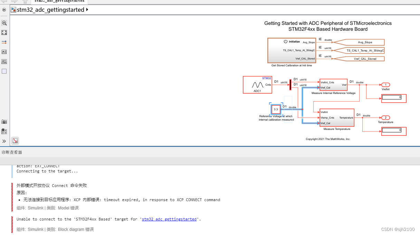Viewport: 420px width, 235px height.
Task: Select the Vrefint outport 1 block
Action: (385, 85)
